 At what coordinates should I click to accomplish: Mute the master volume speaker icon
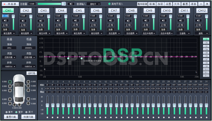(71, 4)
